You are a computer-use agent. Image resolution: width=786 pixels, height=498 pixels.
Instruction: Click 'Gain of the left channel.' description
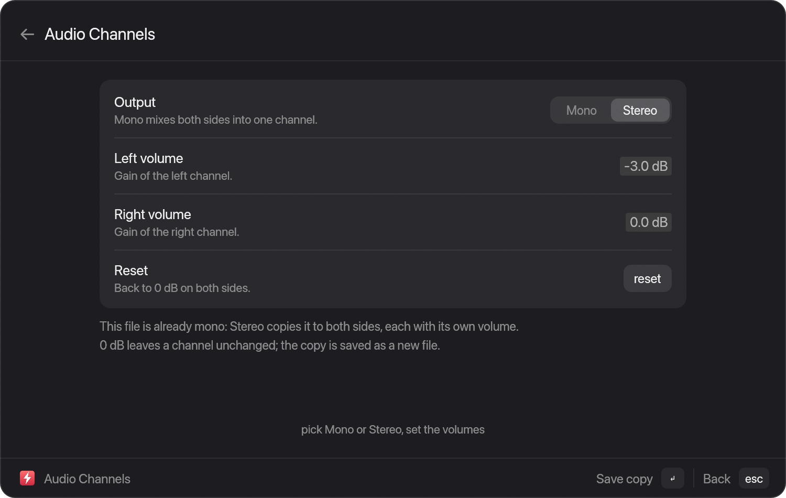[x=173, y=176]
